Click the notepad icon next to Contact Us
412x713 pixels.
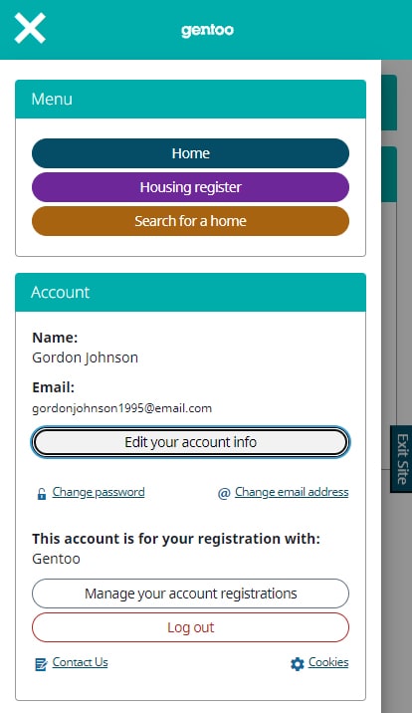tap(41, 664)
